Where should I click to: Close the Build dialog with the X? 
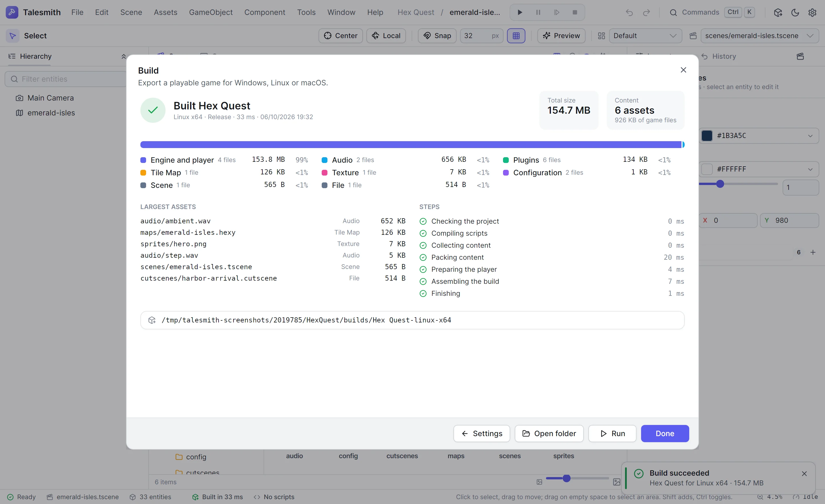point(683,70)
